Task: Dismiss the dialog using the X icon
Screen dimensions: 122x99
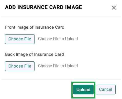Action: [114, 8]
